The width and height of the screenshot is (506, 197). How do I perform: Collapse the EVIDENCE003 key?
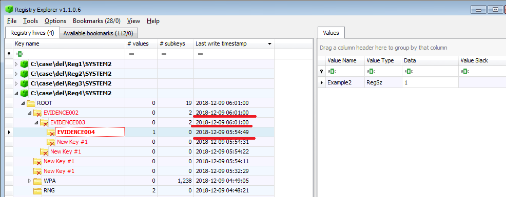coord(36,123)
